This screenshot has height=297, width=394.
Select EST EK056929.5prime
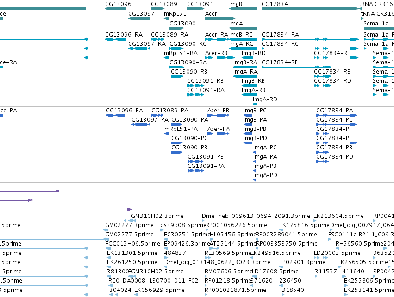click(159, 290)
